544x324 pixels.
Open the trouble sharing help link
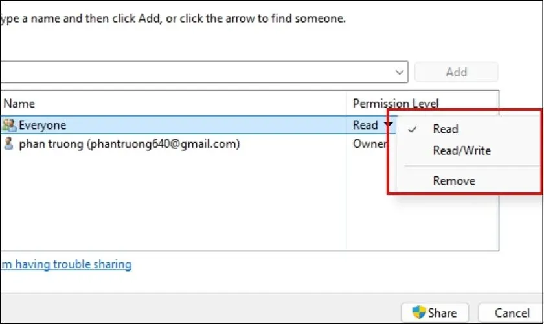(x=66, y=264)
